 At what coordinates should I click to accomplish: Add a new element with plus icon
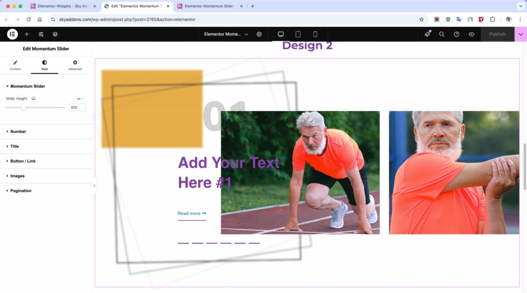[27, 34]
